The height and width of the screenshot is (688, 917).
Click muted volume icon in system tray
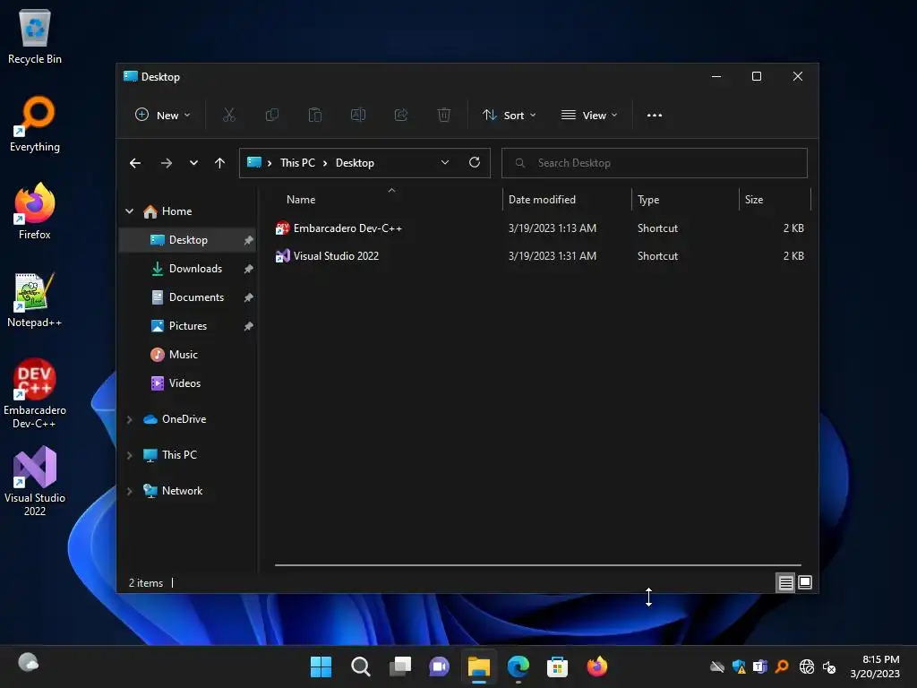pyautogui.click(x=829, y=666)
